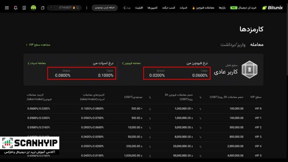Screen dimensions: 288x162
Task: Open the اسپات menu item
Action: point(183,8)
